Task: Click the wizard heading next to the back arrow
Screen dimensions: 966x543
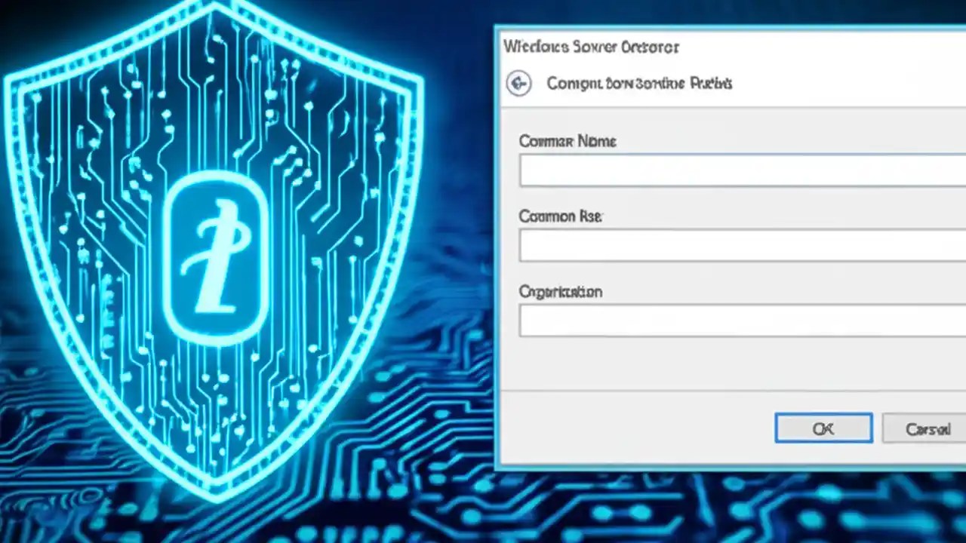Action: [x=638, y=83]
